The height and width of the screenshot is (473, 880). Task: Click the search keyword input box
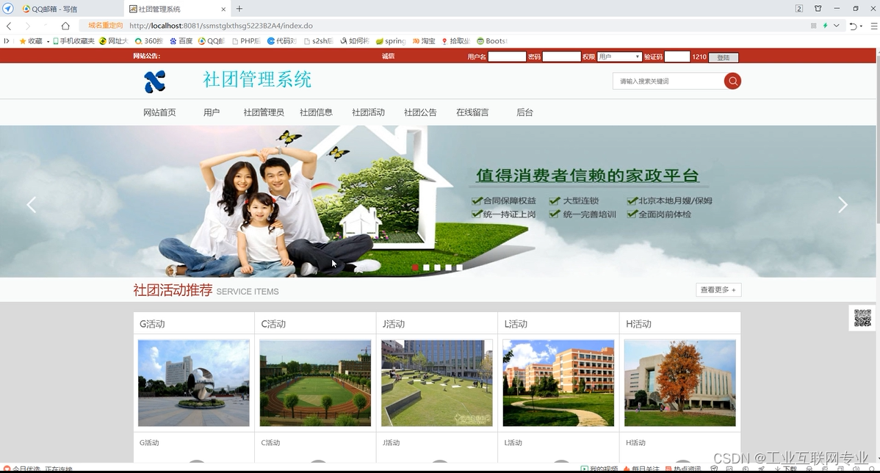[668, 82]
